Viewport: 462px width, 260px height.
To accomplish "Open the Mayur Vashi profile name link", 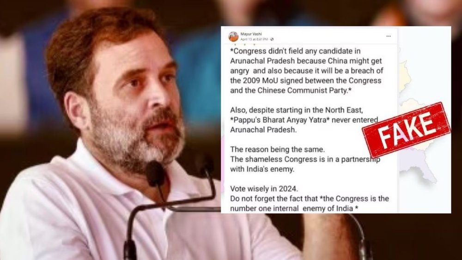I will click(251, 34).
